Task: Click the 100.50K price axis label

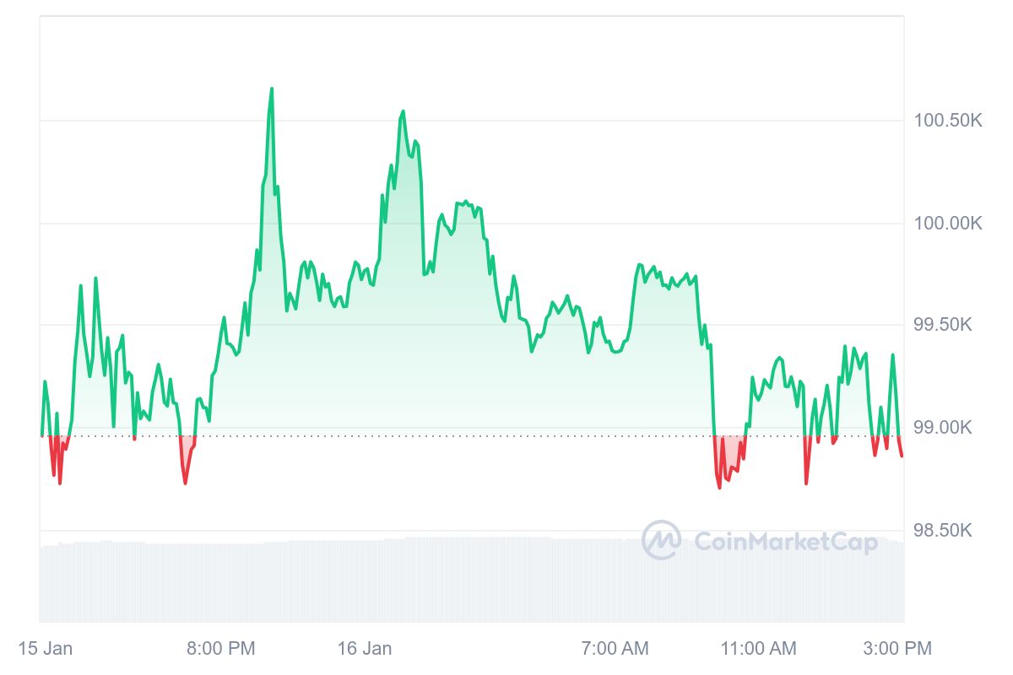Action: coord(948,121)
